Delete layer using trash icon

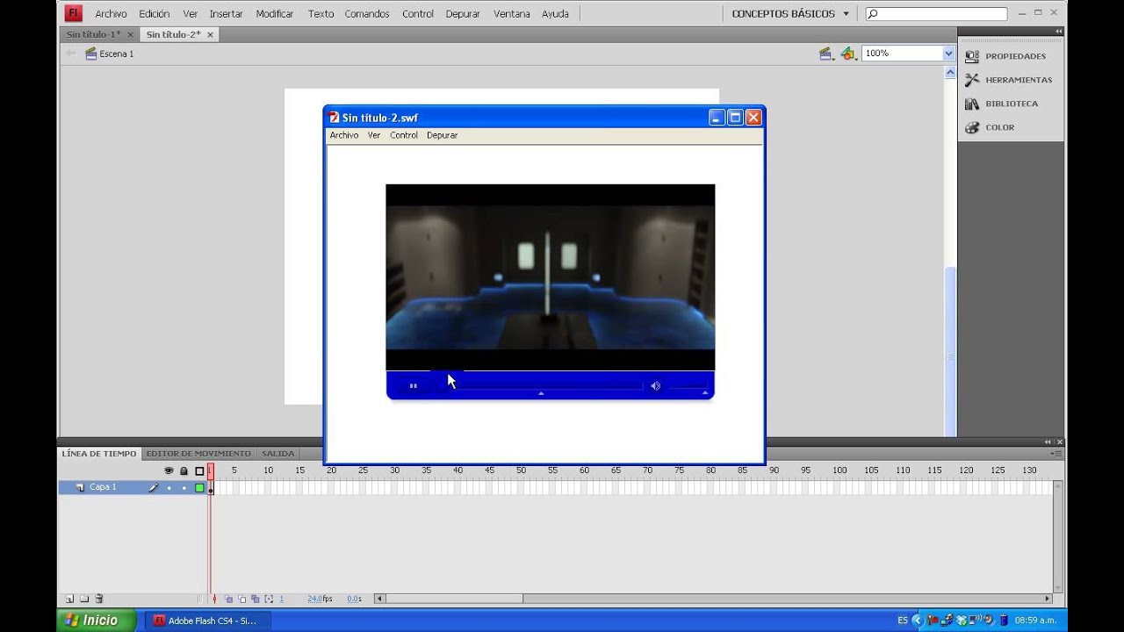tap(99, 599)
